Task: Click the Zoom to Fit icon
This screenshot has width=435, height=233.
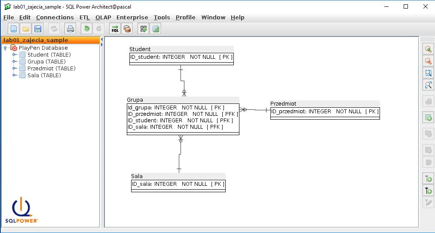Action: pyautogui.click(x=428, y=85)
